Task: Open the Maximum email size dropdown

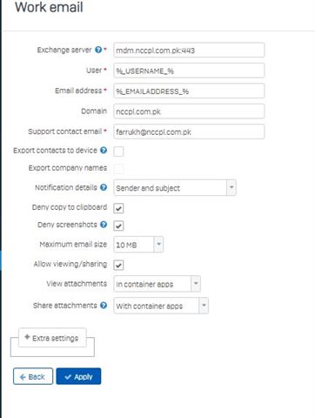Action: pyautogui.click(x=138, y=245)
